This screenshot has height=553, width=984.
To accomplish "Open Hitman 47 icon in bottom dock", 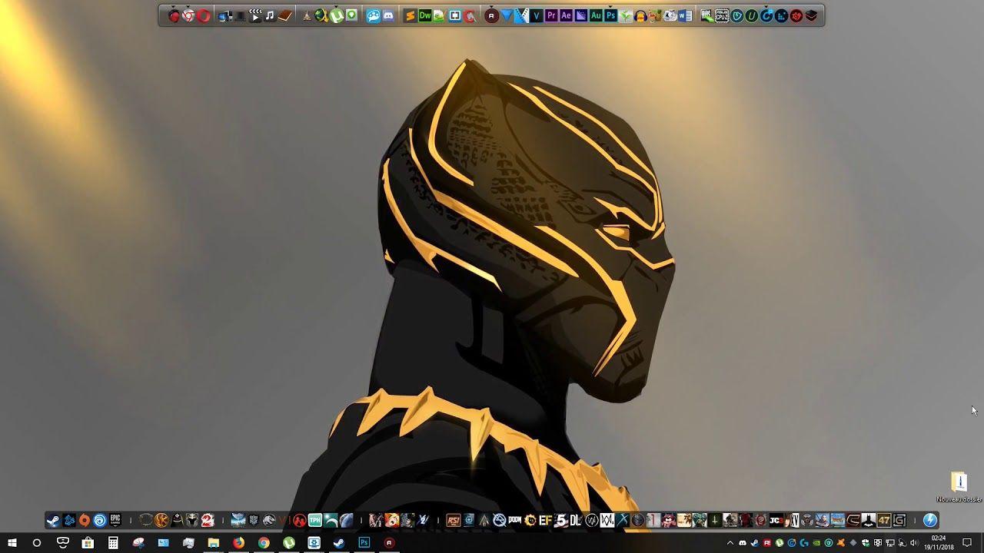I will point(884,521).
